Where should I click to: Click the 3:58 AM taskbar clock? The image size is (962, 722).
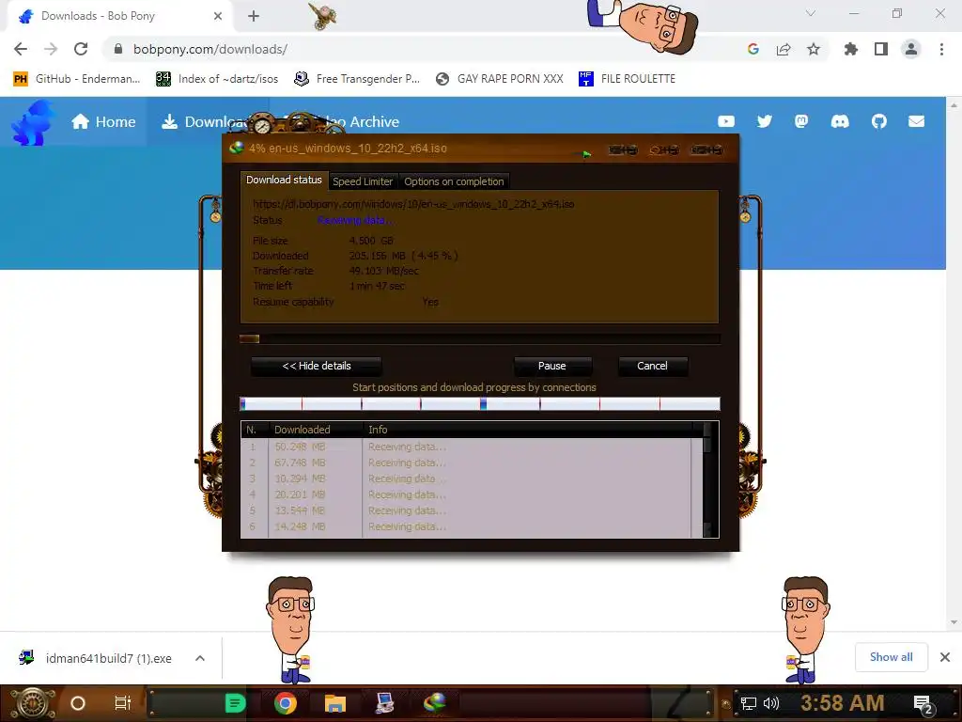pyautogui.click(x=843, y=703)
